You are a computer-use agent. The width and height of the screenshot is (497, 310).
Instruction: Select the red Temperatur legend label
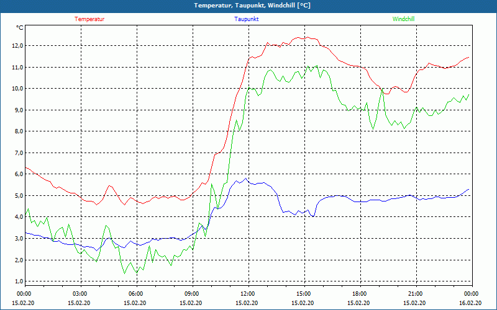pos(89,19)
